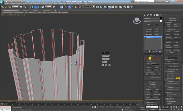Open the Modifier List dropdown
This screenshot has height=111, width=183.
click(161, 21)
